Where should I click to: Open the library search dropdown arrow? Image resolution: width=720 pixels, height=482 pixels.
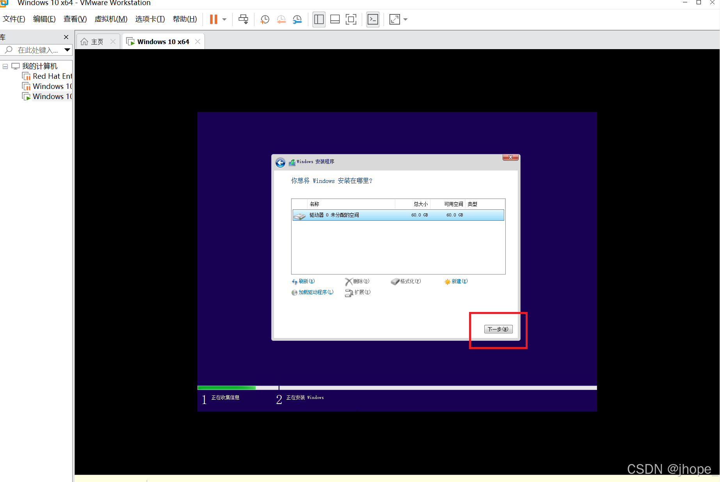(x=67, y=50)
